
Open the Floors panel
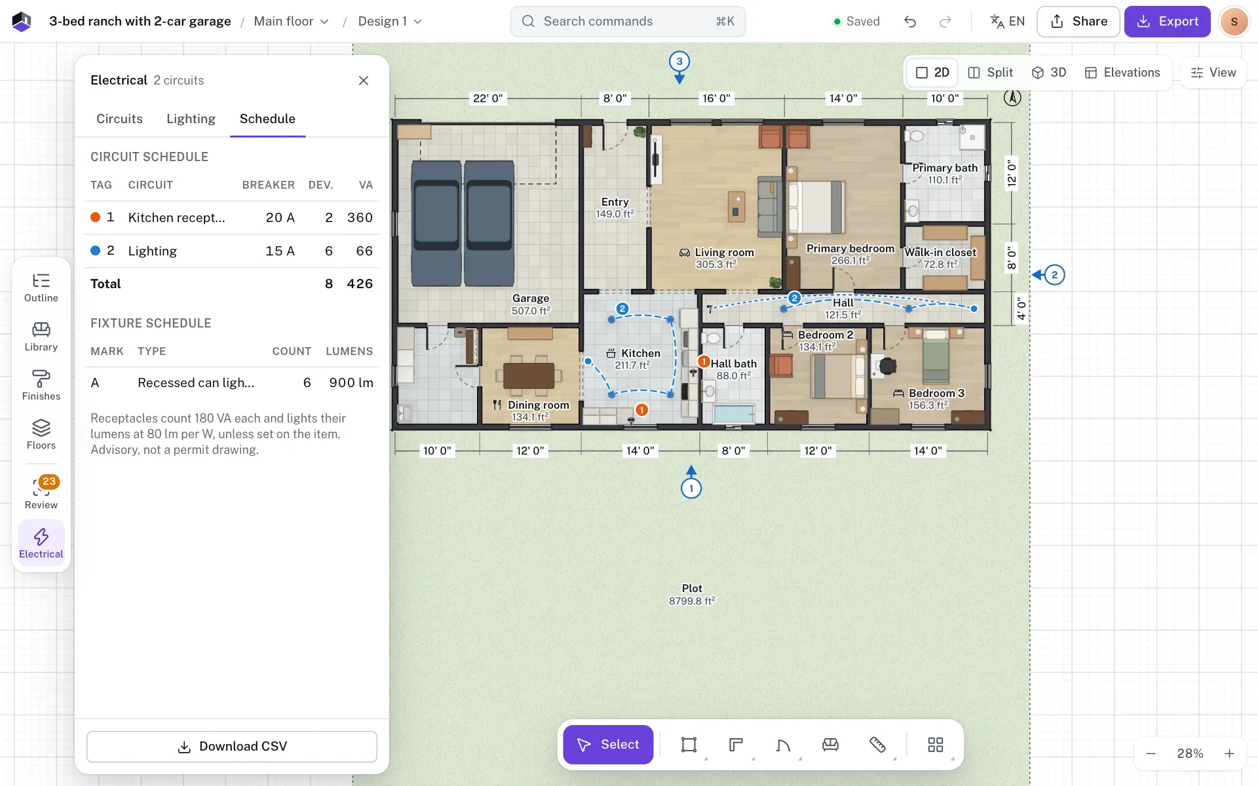(x=41, y=436)
